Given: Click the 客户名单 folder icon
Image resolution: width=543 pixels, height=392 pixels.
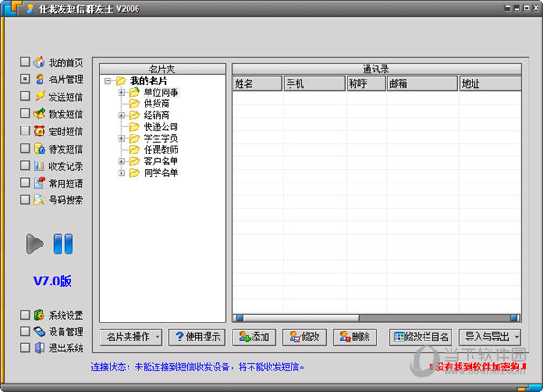Looking at the screenshot, I should click(x=134, y=161).
